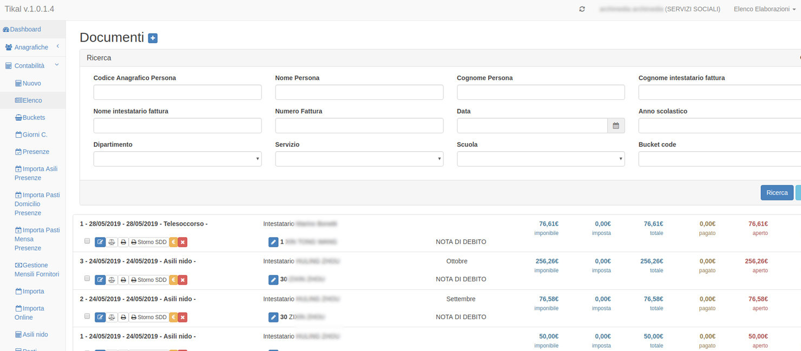Delete the Settembre document with red X
This screenshot has height=351, width=801.
pyautogui.click(x=183, y=317)
